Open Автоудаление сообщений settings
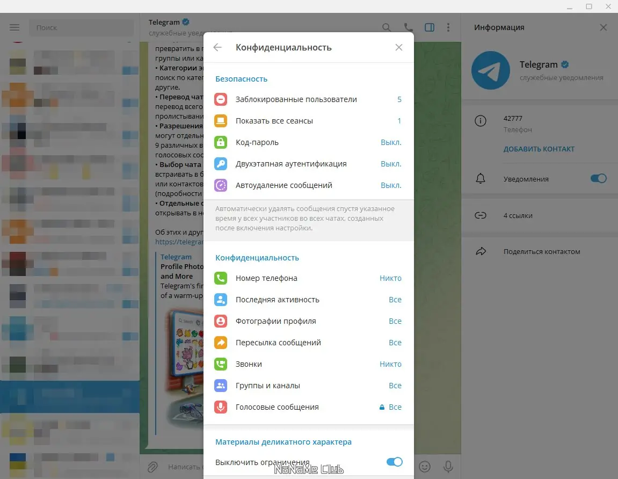The width and height of the screenshot is (618, 479). click(309, 185)
